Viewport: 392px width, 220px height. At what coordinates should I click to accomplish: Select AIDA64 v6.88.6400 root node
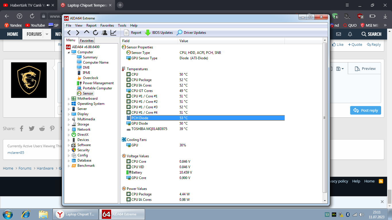(86, 47)
